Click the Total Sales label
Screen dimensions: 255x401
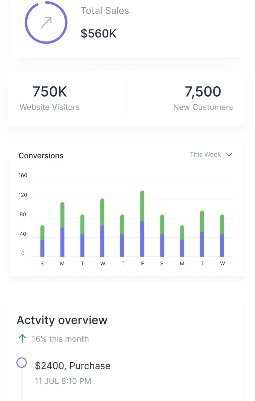click(105, 11)
